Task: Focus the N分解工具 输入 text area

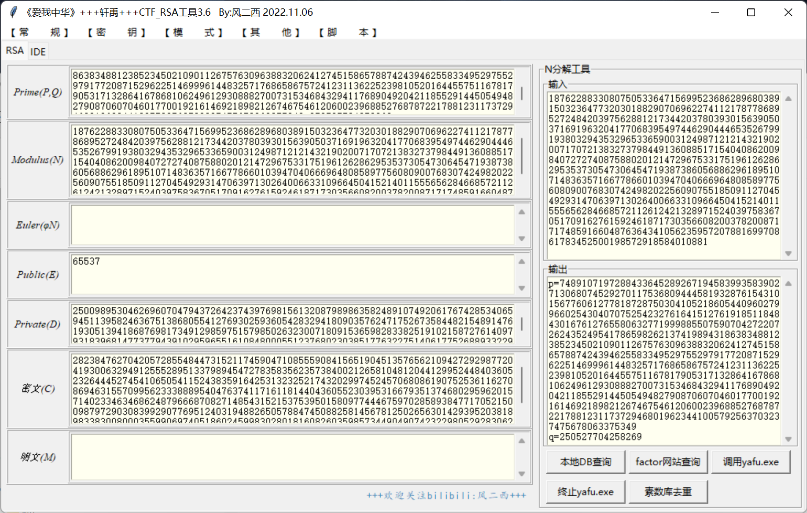Action: 664,175
